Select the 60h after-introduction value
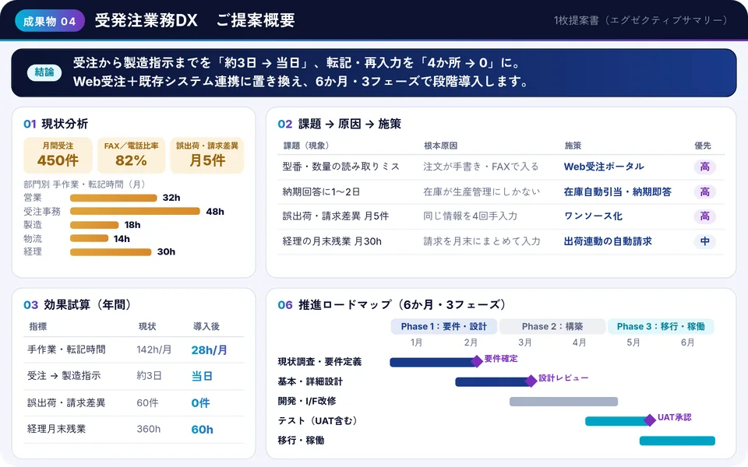 coord(203,430)
